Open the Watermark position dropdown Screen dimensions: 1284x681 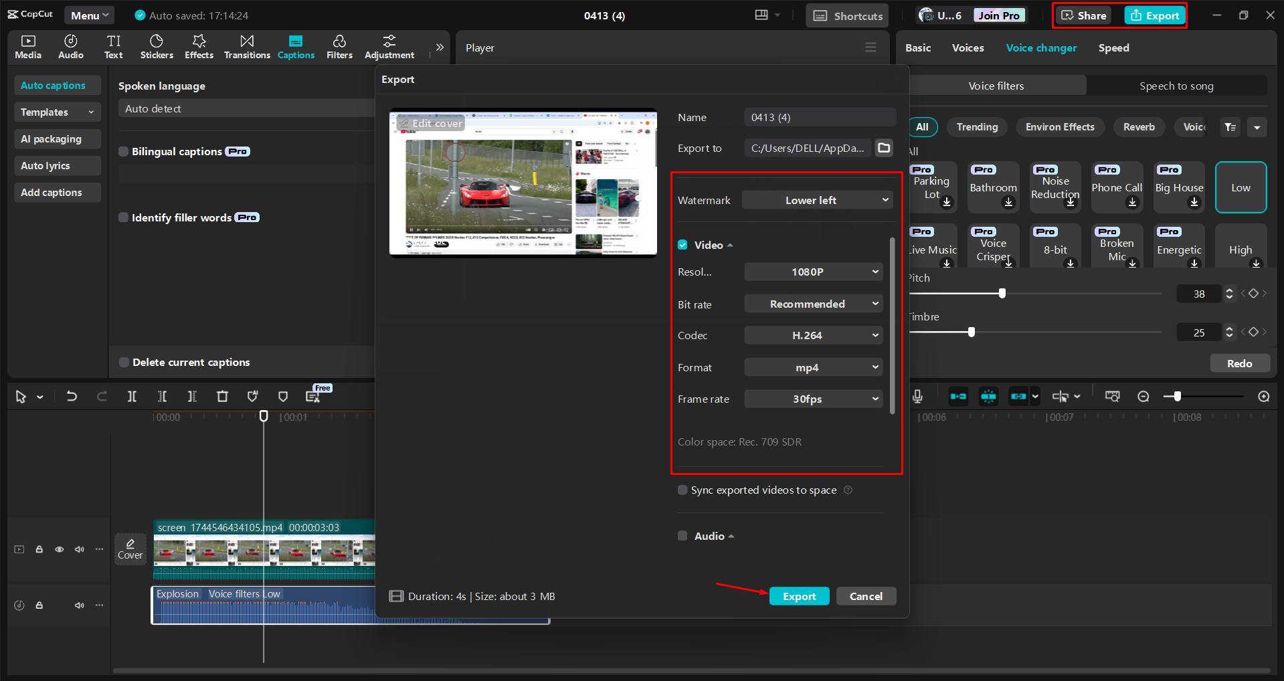tap(816, 199)
